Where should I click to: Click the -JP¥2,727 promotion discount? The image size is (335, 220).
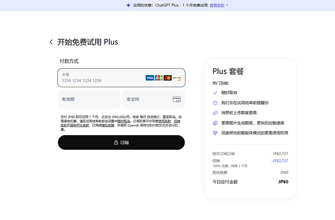point(280,161)
